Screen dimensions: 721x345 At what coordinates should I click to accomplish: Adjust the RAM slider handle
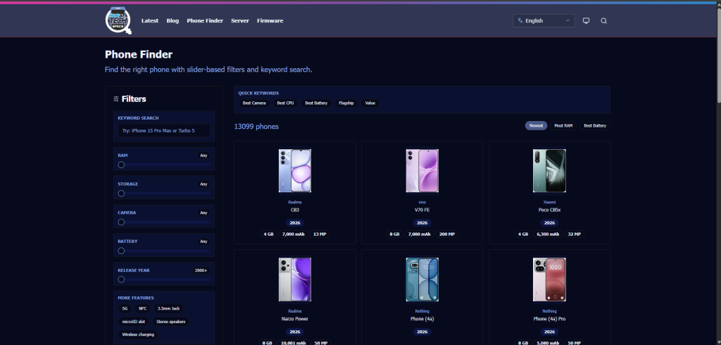point(121,165)
